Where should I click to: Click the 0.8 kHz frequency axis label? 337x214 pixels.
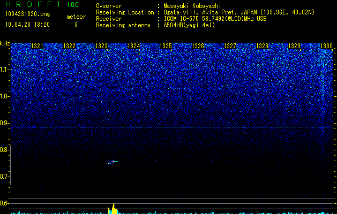pyautogui.click(x=4, y=150)
